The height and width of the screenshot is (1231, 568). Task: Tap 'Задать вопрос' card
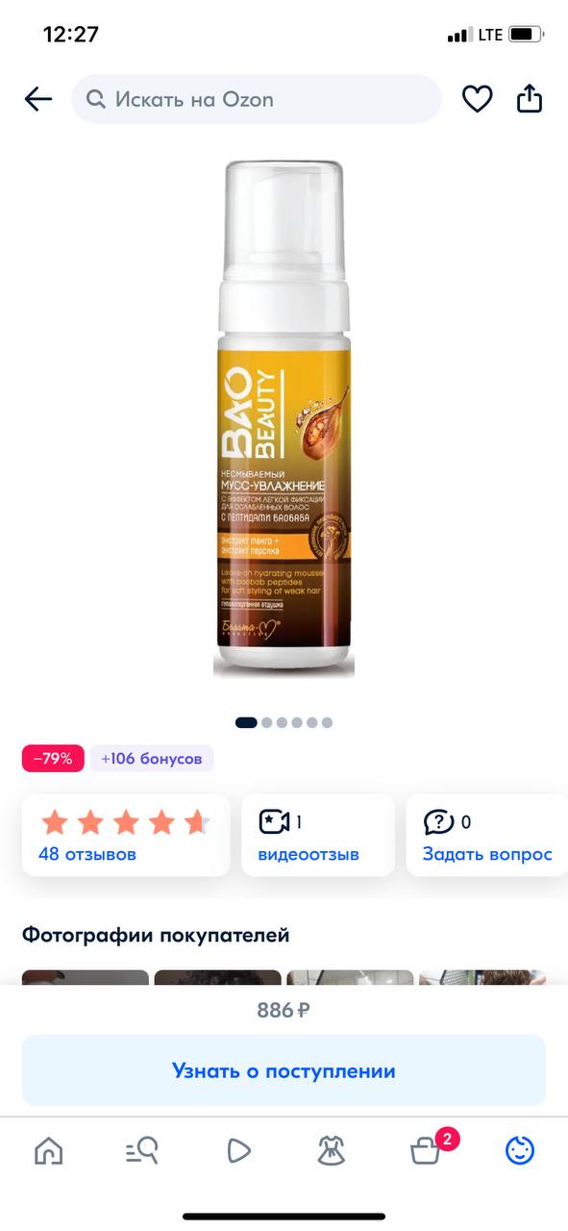point(487,835)
